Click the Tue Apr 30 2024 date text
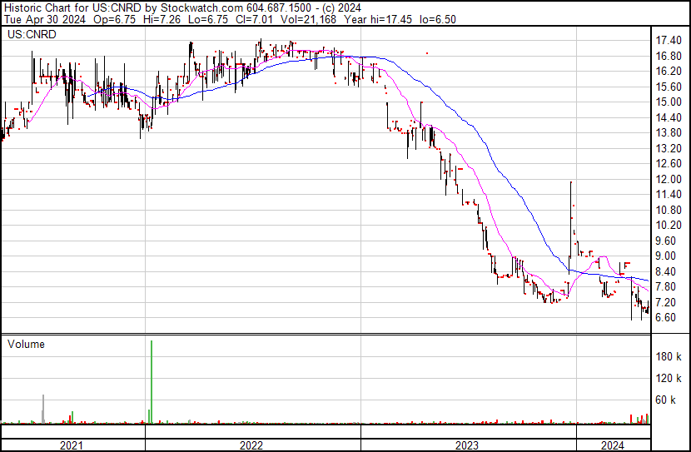The image size is (691, 452). [44, 20]
